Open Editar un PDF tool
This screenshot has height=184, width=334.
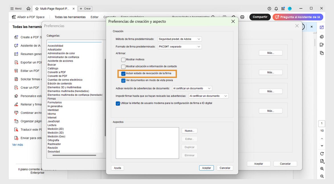(27, 71)
